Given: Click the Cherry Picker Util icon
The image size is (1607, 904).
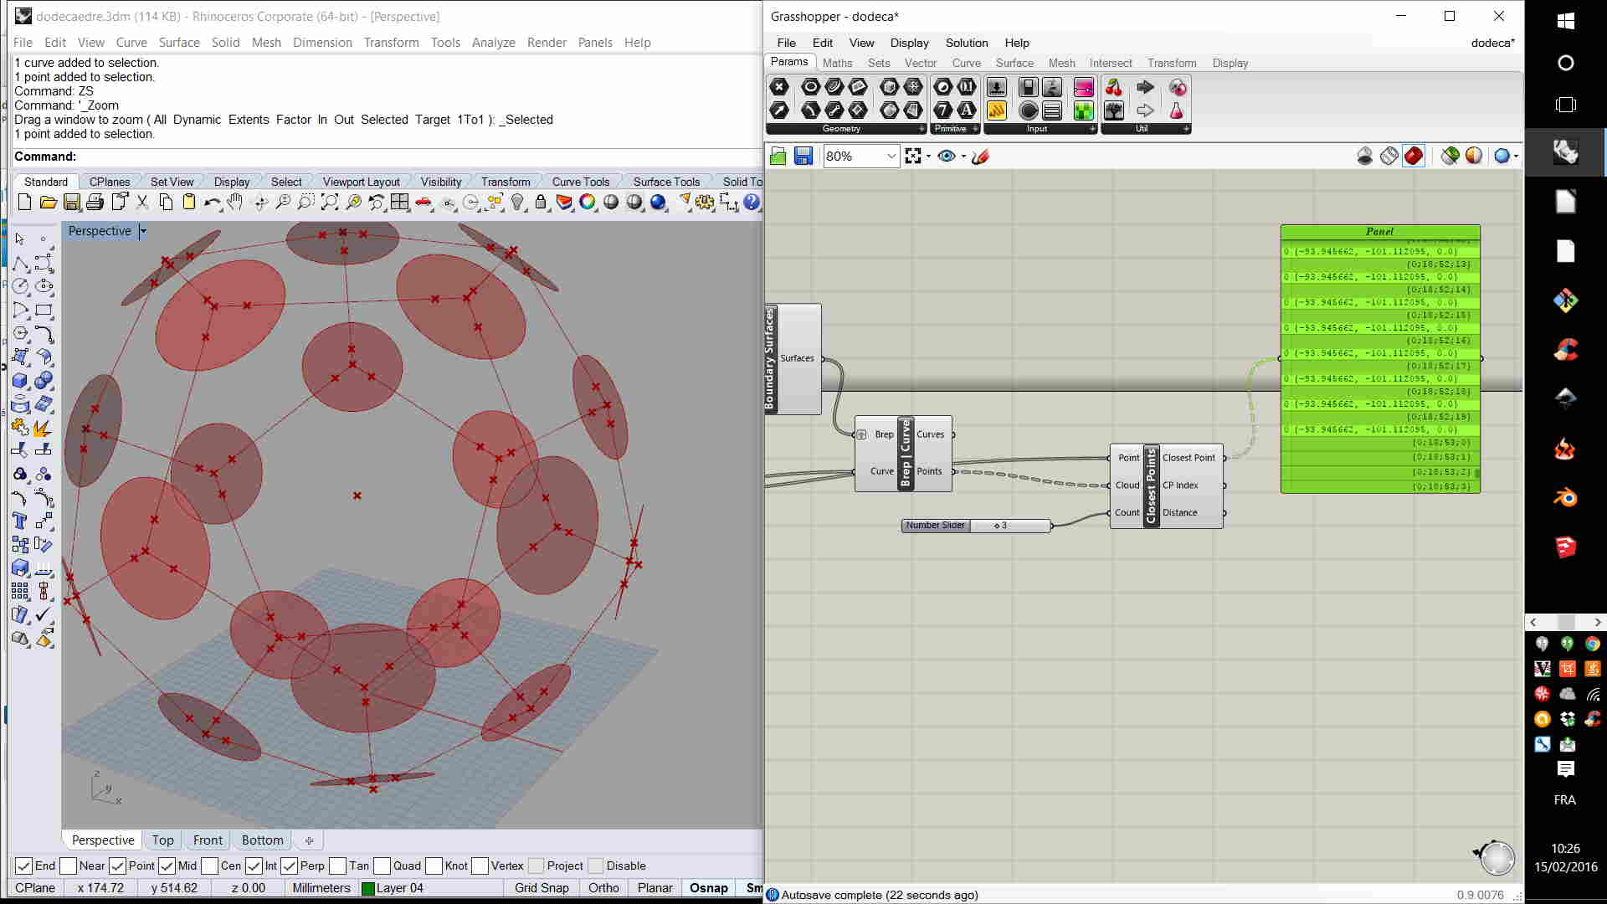Looking at the screenshot, I should click(x=1113, y=87).
